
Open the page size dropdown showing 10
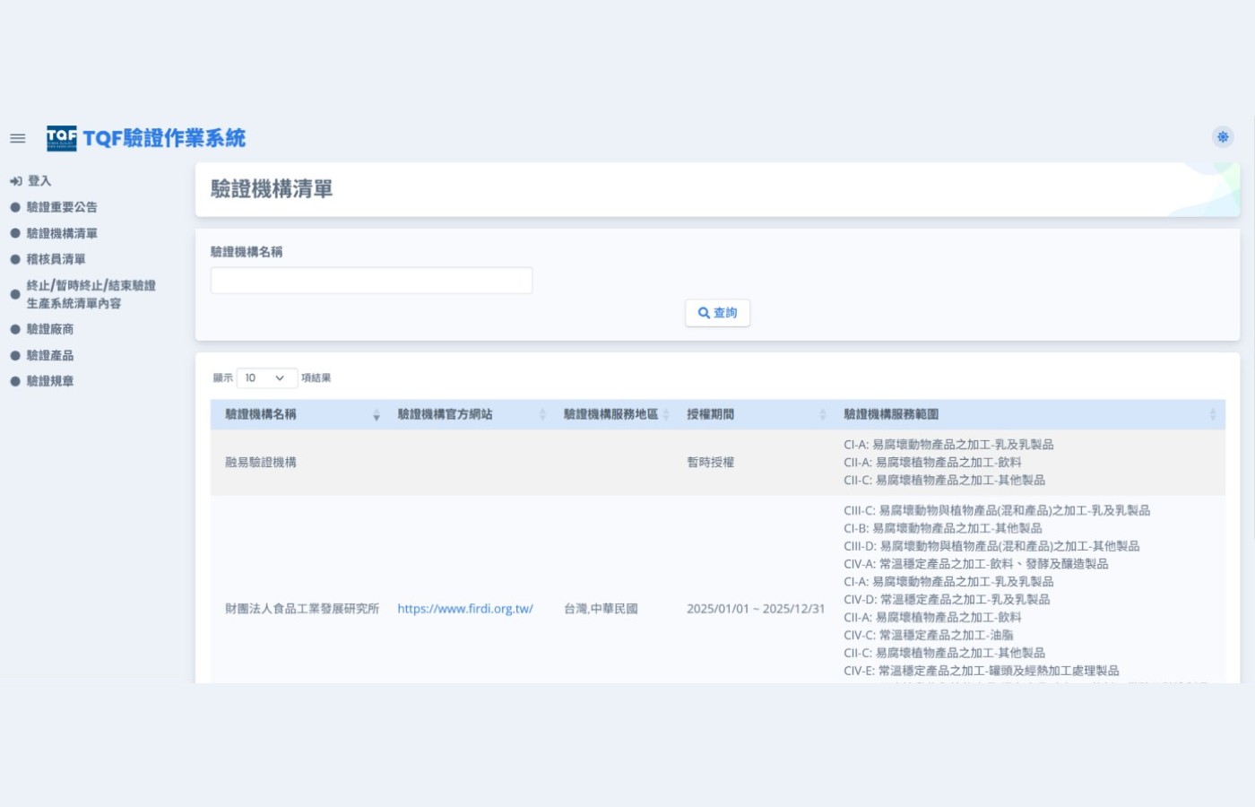click(266, 378)
